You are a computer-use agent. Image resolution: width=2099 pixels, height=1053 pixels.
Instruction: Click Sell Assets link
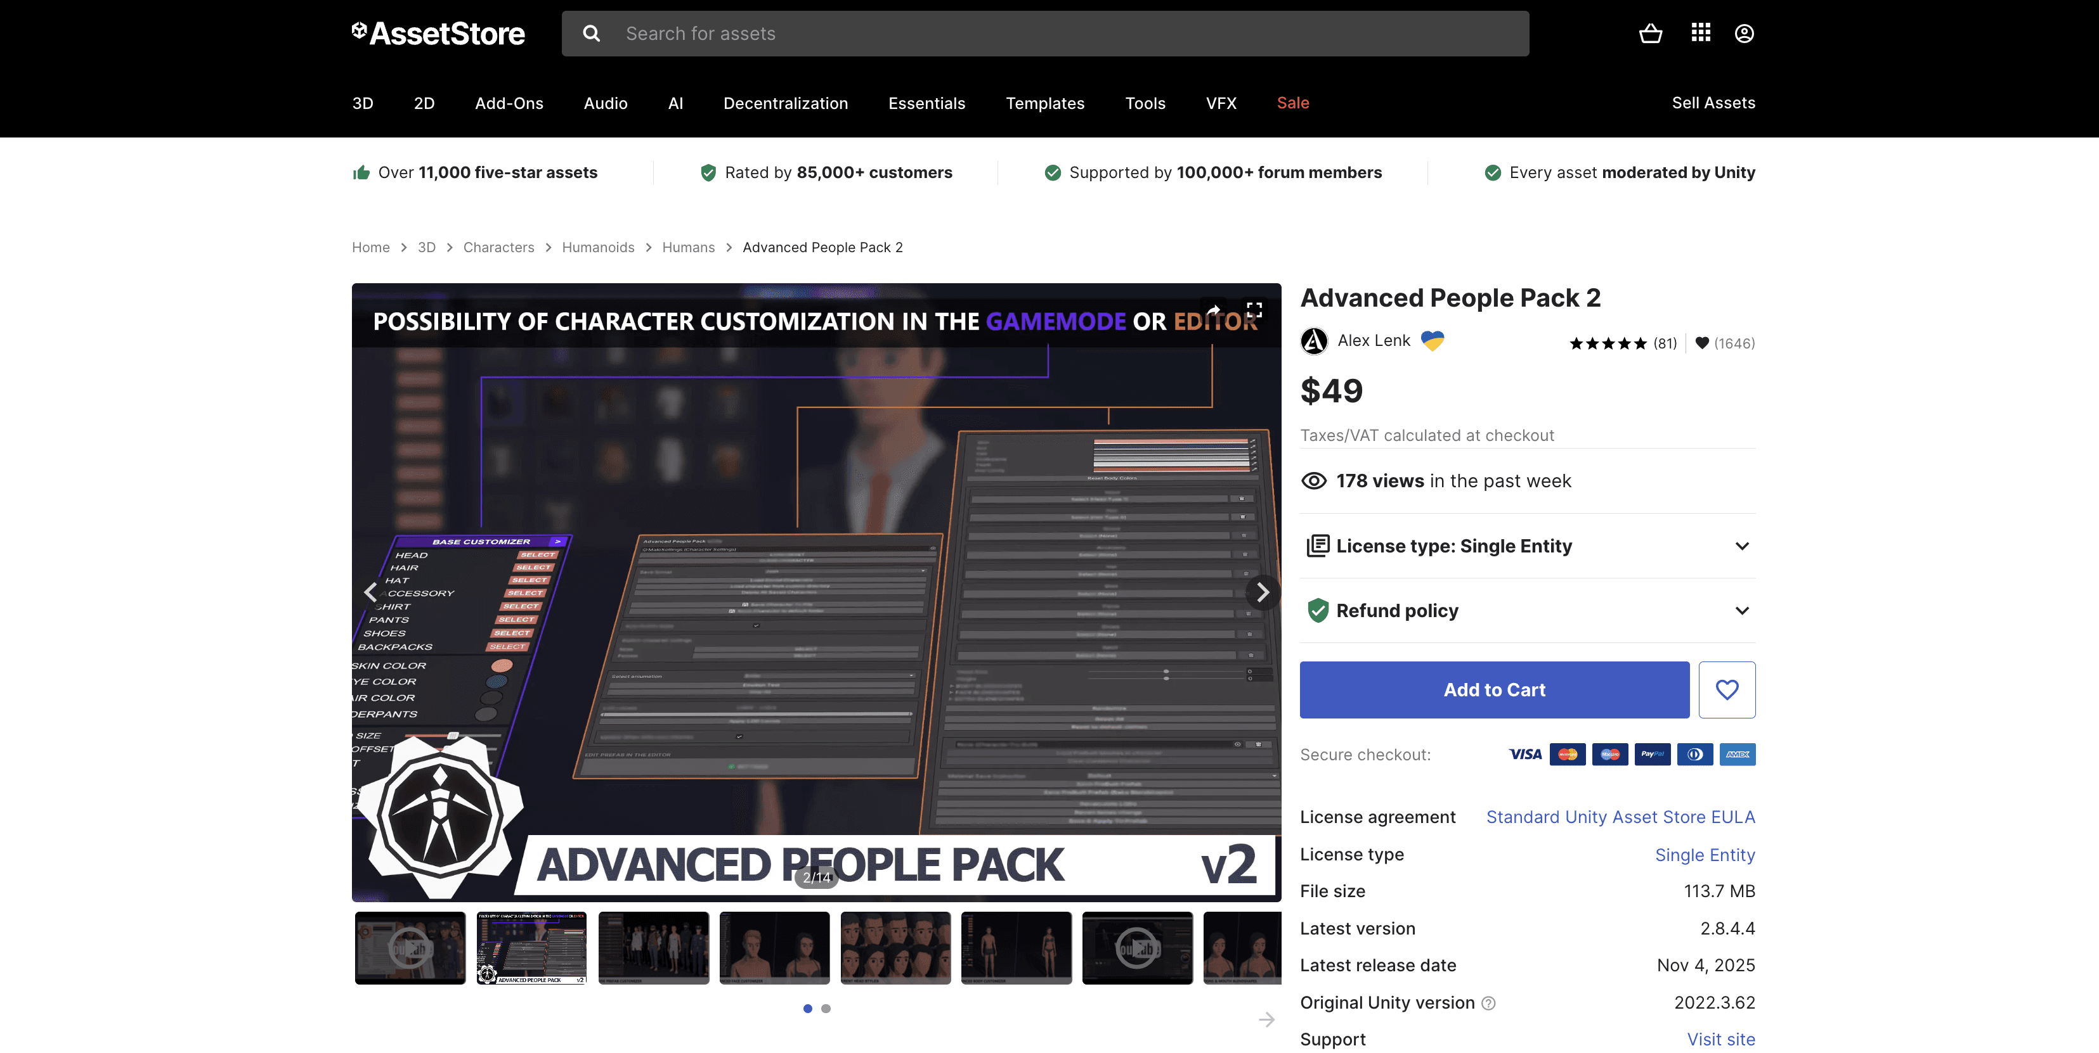(1713, 103)
